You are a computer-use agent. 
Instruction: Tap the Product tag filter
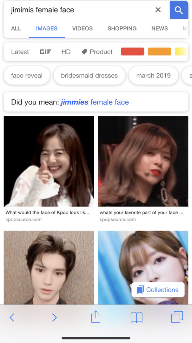(97, 52)
